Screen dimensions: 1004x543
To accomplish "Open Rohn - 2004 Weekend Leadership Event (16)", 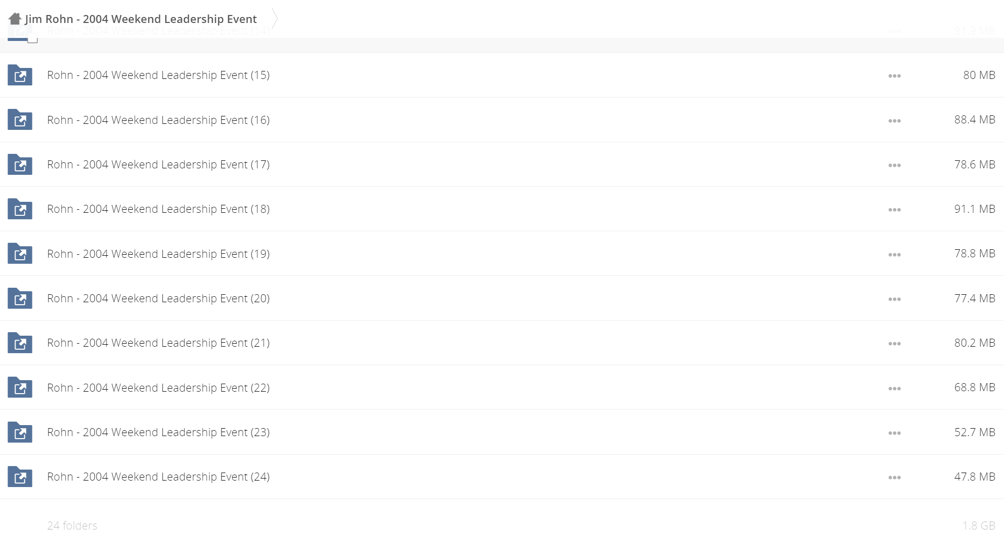I will click(158, 120).
